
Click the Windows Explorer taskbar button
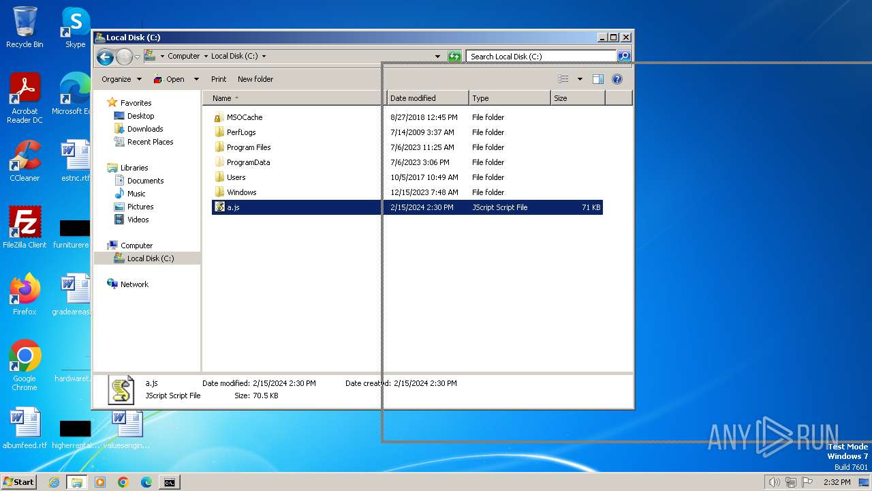[77, 482]
